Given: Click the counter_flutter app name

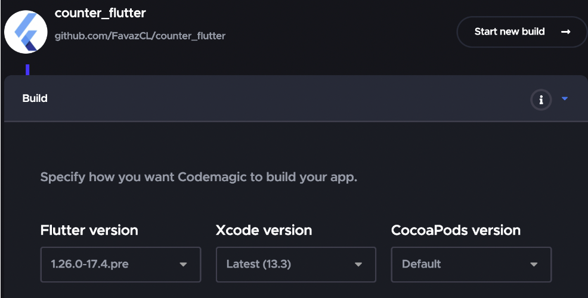Looking at the screenshot, I should (x=100, y=13).
